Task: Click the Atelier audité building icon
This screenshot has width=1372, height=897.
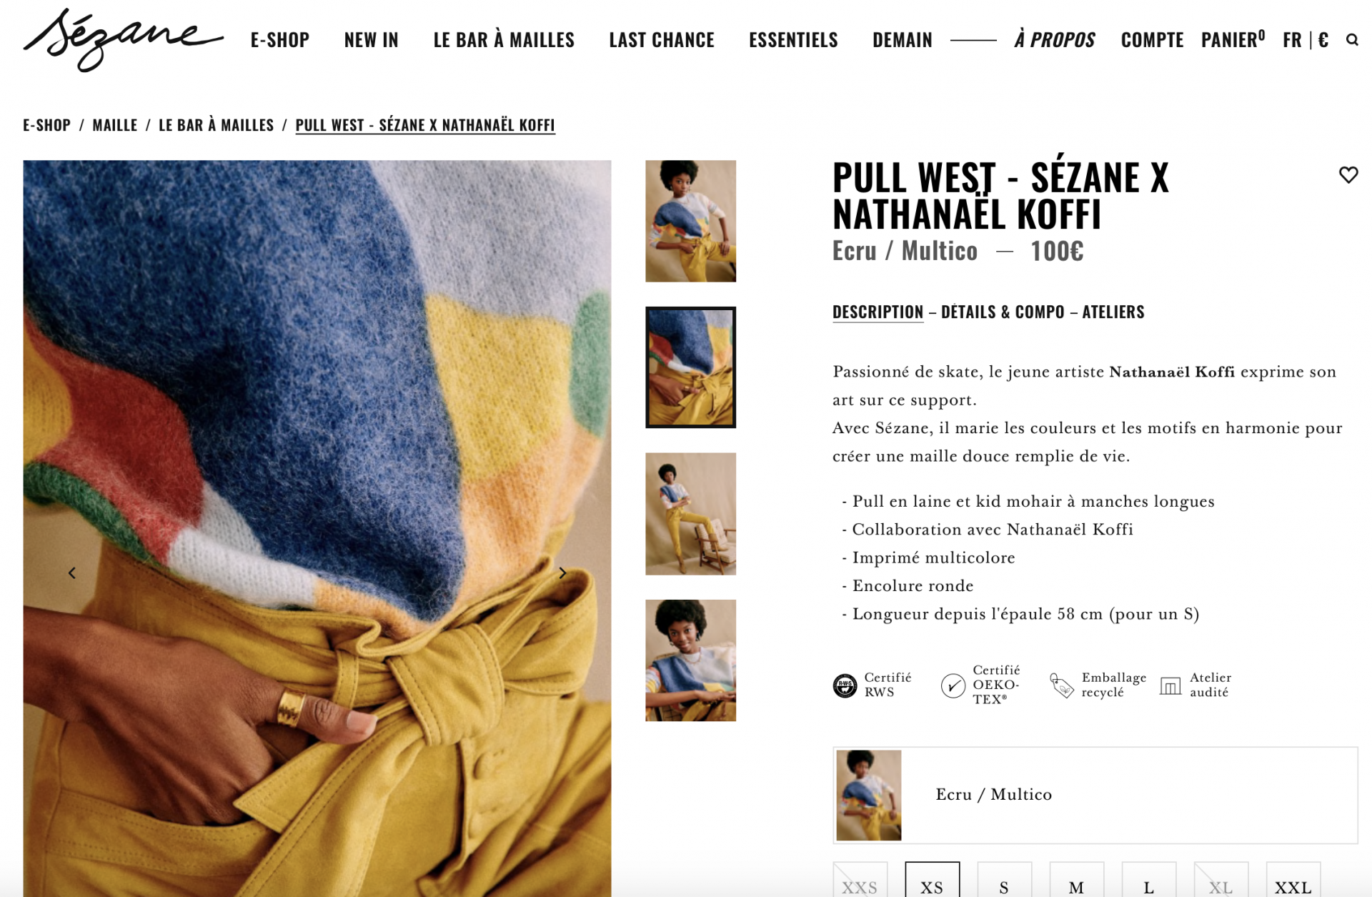Action: pos(1170,686)
